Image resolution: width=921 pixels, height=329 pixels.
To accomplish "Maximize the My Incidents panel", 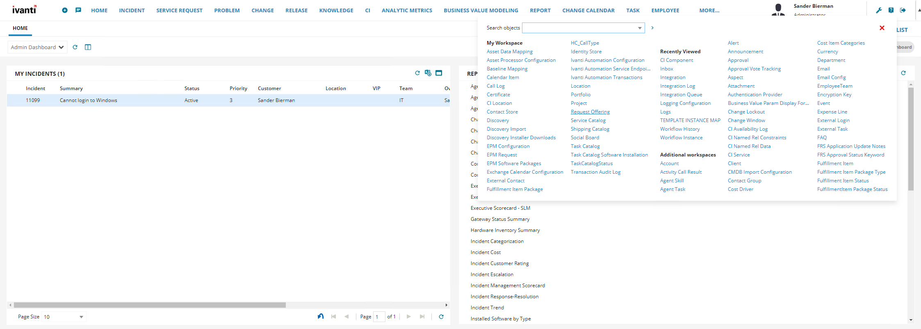I will click(439, 73).
